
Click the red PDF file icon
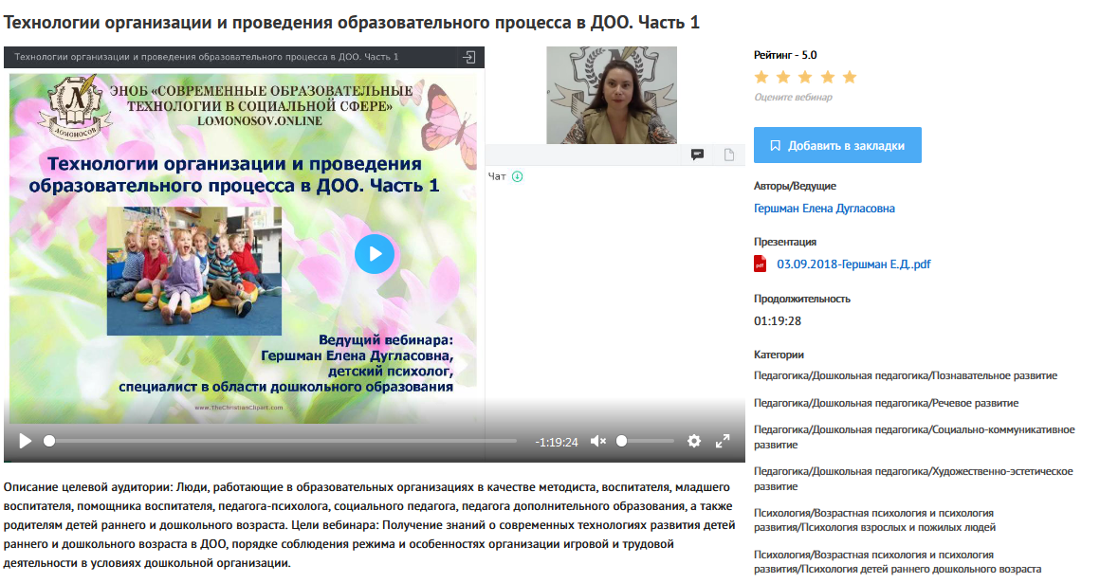(x=761, y=264)
